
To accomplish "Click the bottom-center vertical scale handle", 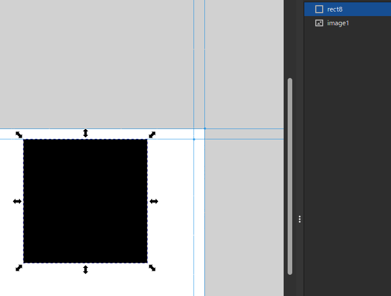I will coord(86,270).
